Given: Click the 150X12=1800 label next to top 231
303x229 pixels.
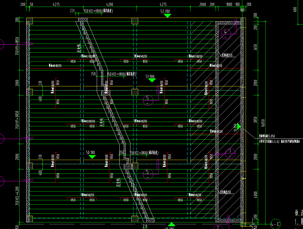Looking at the screenshot, I should [98, 11].
